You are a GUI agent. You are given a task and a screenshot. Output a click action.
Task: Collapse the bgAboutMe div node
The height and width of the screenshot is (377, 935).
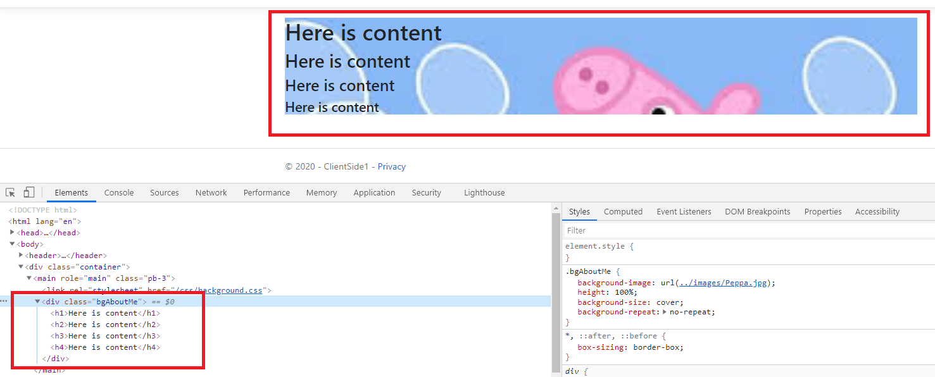(x=37, y=302)
